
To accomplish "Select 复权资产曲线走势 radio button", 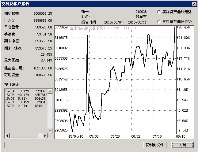I will click(x=159, y=22).
